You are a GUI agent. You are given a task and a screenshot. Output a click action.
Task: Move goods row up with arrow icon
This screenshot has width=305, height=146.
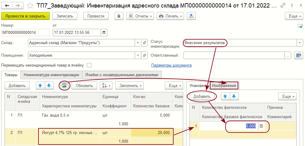coord(40,86)
